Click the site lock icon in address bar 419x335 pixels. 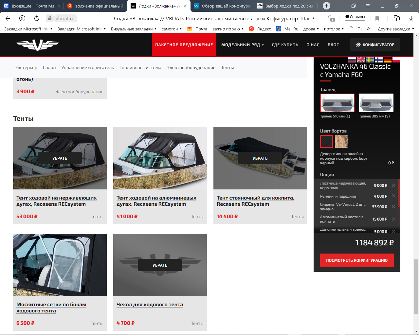(x=50, y=18)
